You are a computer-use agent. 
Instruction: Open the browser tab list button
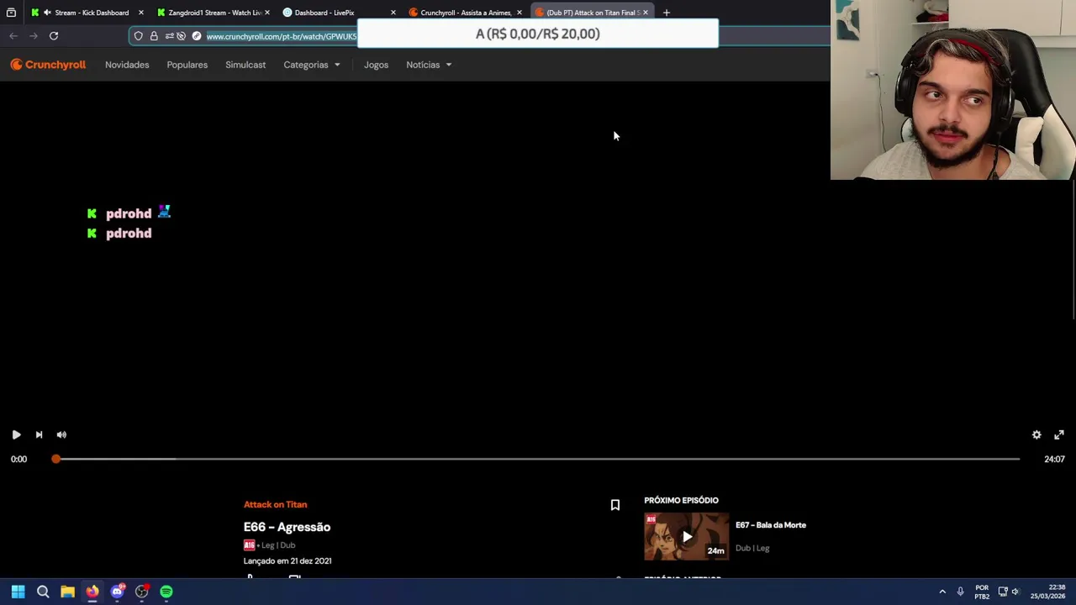[11, 13]
